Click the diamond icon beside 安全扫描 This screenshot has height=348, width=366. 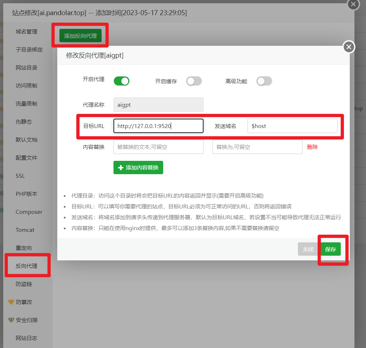click(11, 320)
